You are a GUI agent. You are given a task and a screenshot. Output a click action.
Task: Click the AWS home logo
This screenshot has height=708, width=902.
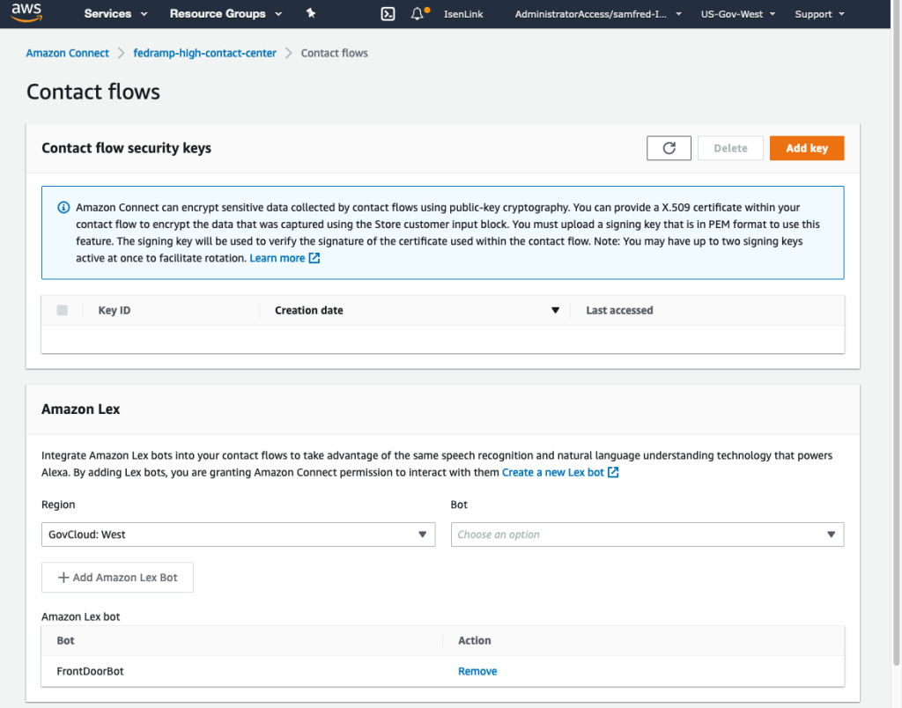[x=26, y=12]
